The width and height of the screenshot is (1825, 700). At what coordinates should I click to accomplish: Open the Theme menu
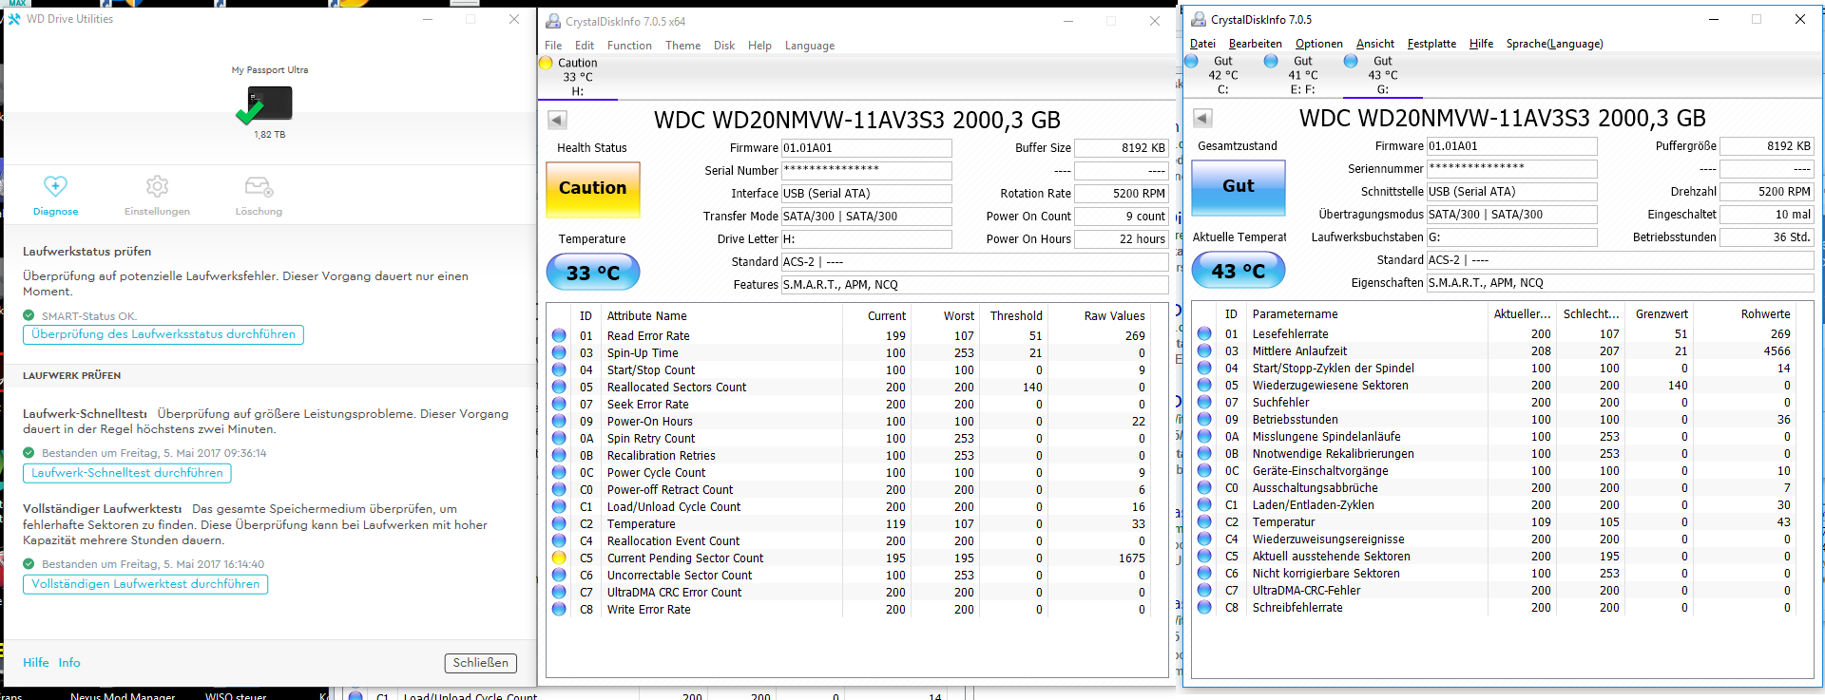pyautogui.click(x=682, y=46)
